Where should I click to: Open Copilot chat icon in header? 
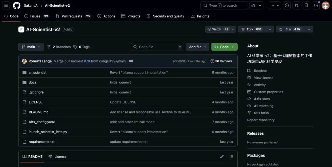point(253,6)
